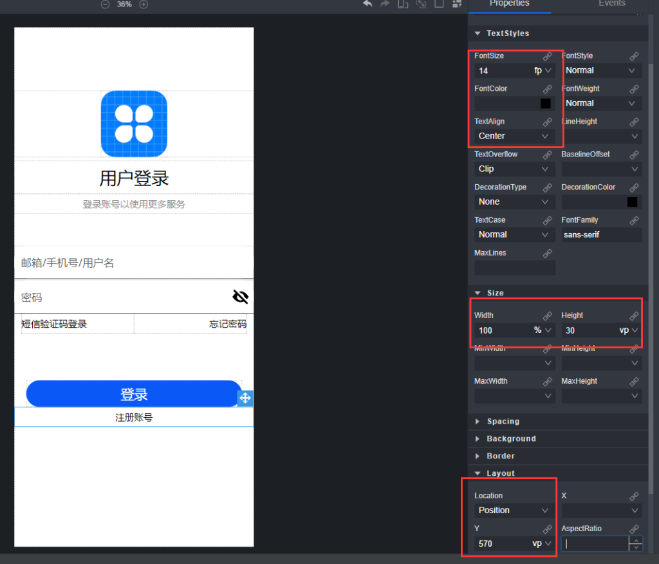Click the chain link icon next to FontColor

click(x=548, y=88)
